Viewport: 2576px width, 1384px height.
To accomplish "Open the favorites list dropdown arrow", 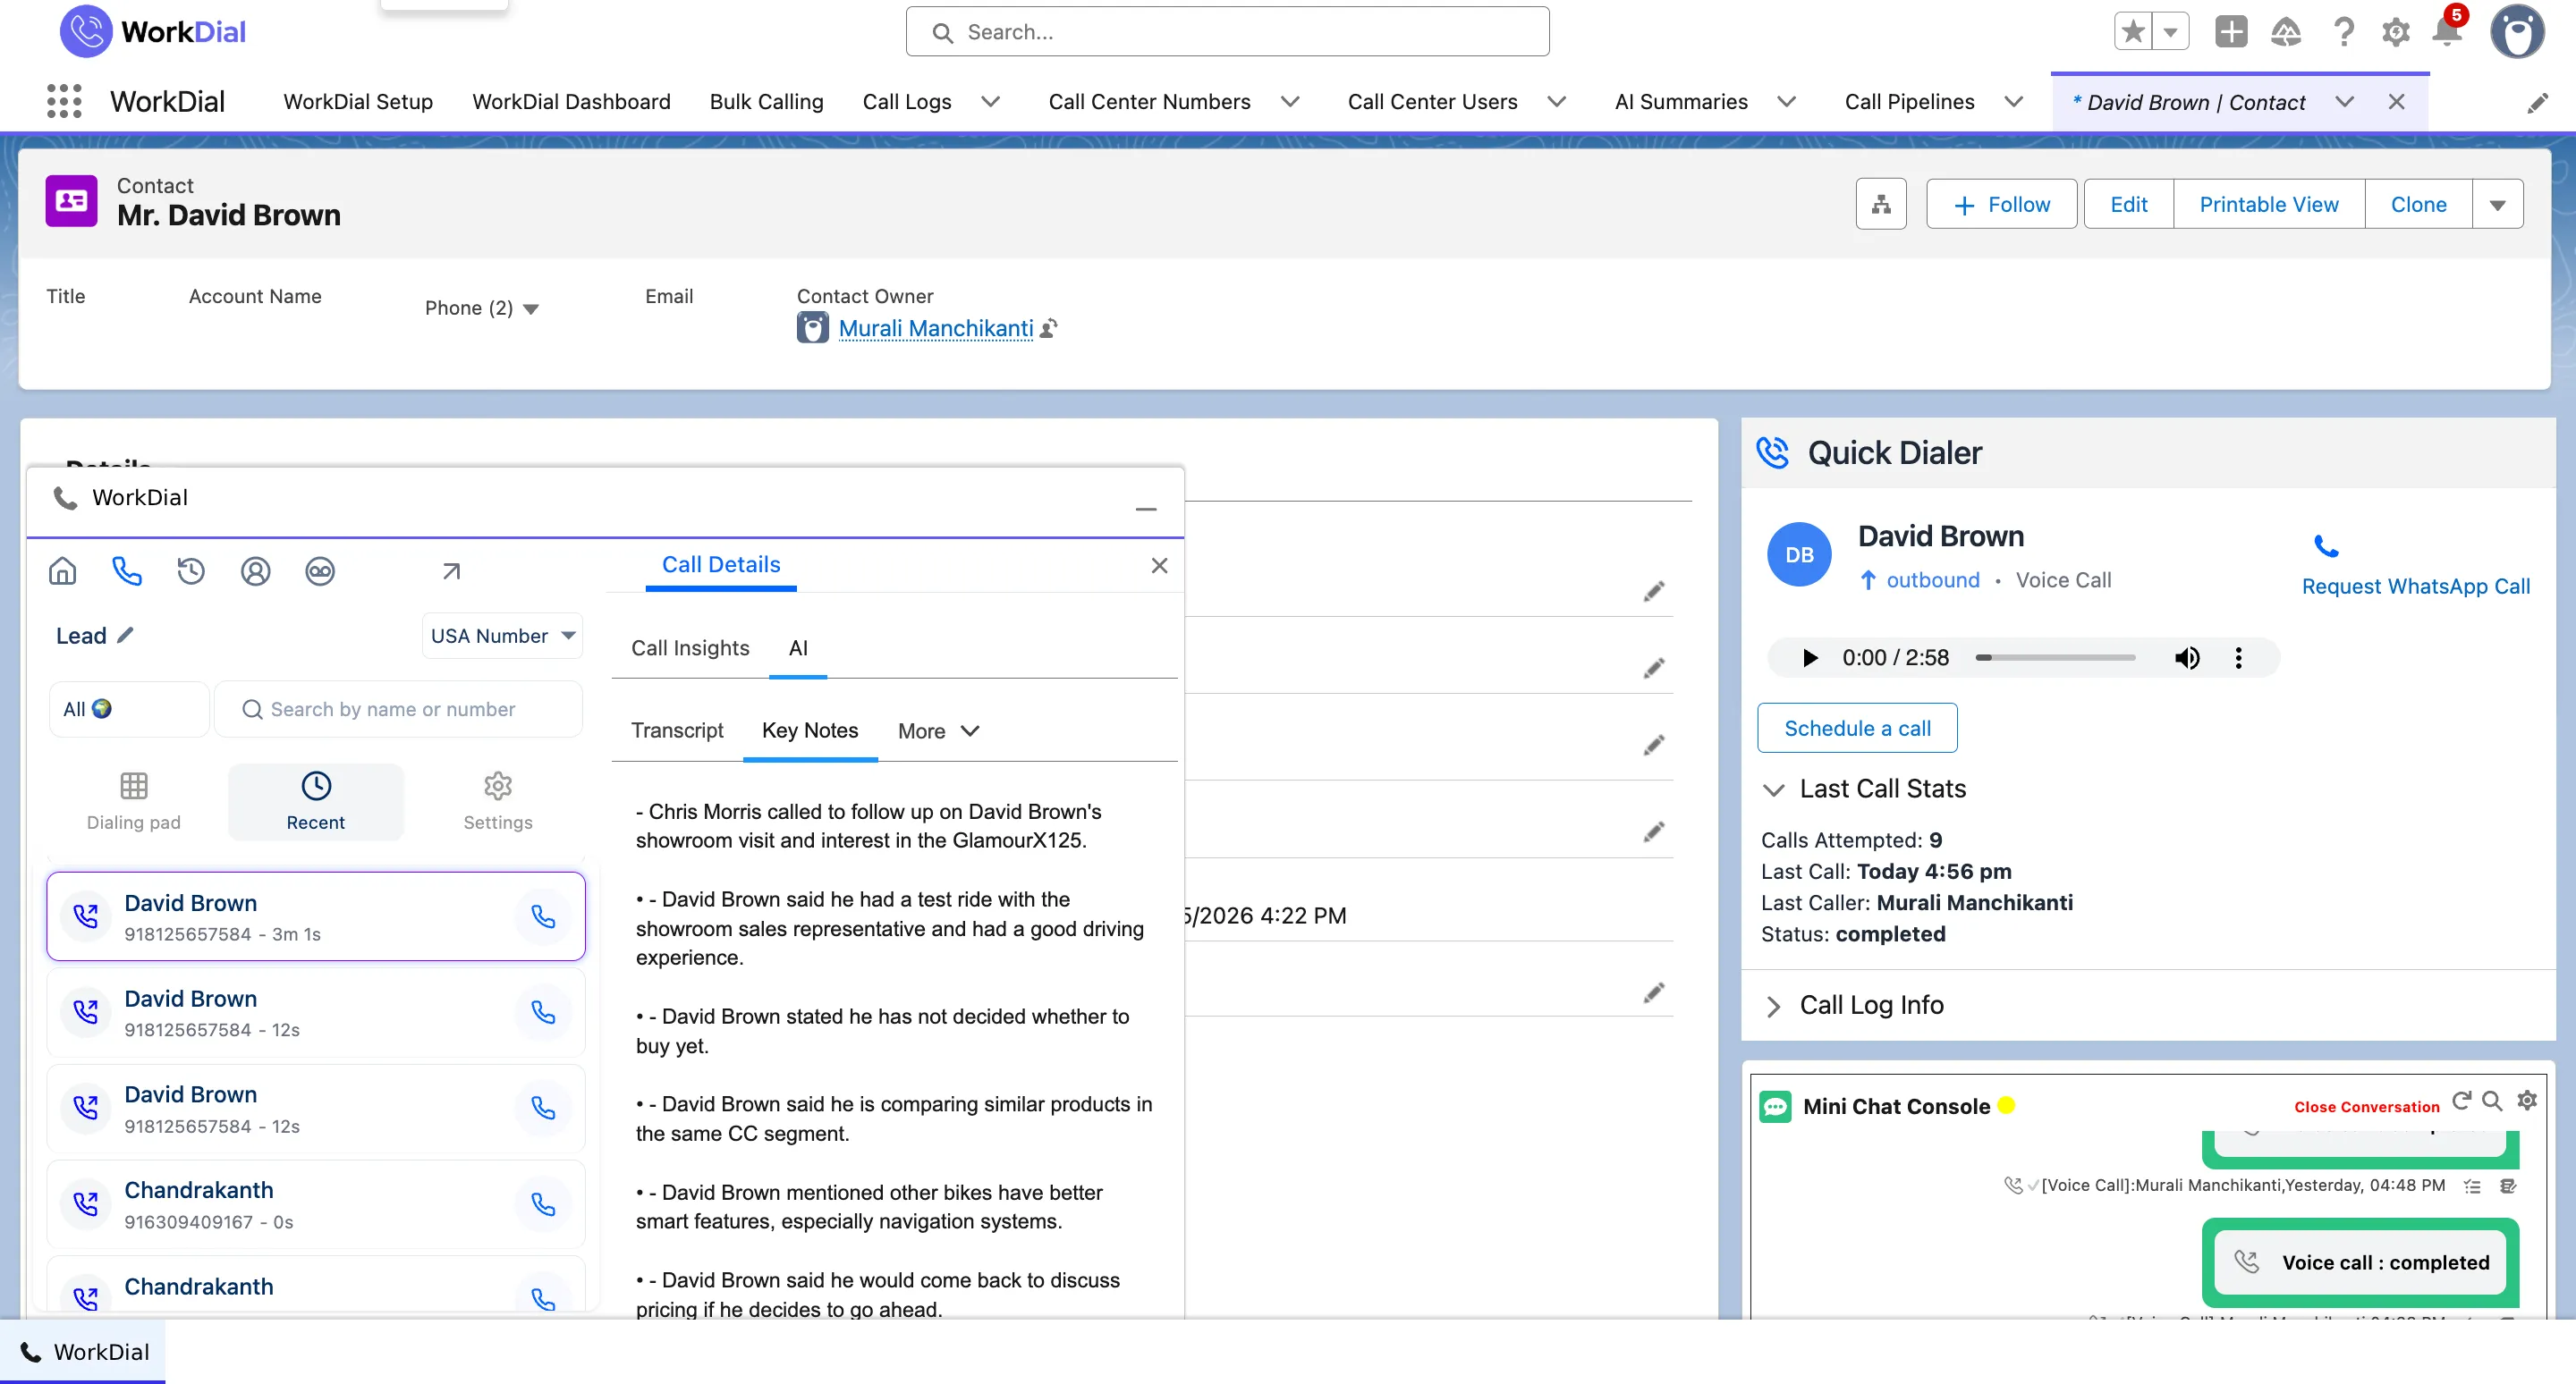I will (2170, 32).
